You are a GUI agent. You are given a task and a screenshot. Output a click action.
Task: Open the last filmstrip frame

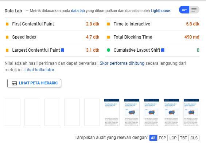pos(191,112)
